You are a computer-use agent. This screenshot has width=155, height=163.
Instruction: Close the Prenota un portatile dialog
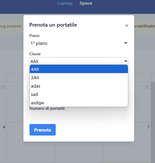pyautogui.click(x=127, y=25)
